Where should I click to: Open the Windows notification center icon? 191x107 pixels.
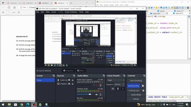pos(187,104)
